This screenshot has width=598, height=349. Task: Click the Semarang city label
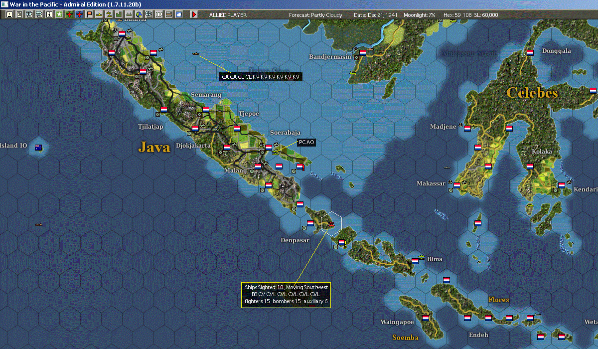click(x=206, y=95)
